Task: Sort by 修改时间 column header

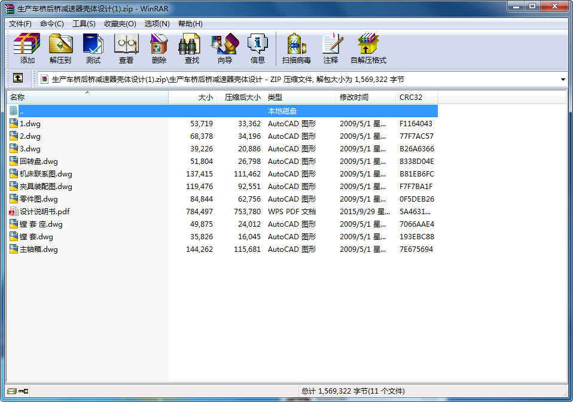Action: point(365,97)
